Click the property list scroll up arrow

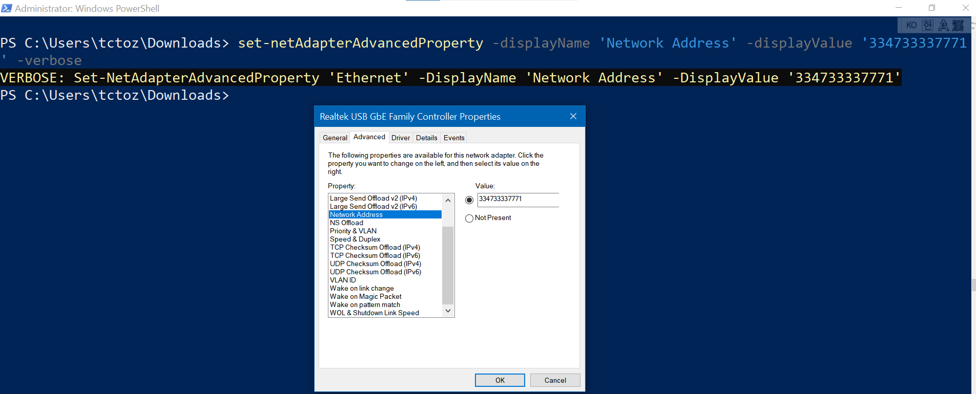click(x=448, y=200)
